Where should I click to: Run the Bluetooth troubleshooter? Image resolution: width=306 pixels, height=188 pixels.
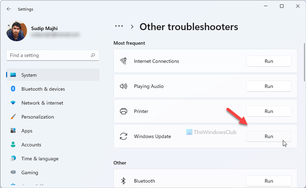[268, 181]
